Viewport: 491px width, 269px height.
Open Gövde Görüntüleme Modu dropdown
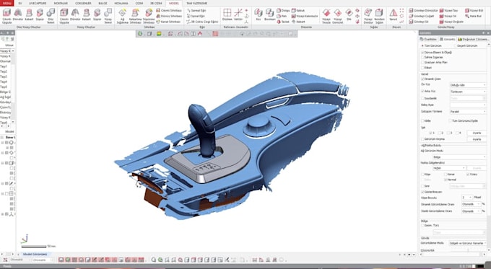click(468, 243)
